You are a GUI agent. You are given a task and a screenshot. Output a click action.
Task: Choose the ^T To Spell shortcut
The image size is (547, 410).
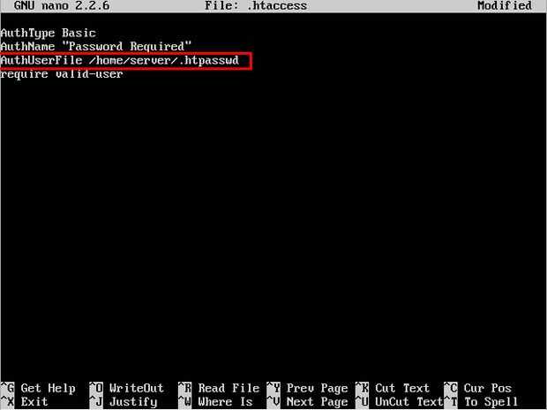[481, 402]
